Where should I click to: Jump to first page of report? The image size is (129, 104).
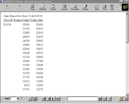[x=44, y=99]
